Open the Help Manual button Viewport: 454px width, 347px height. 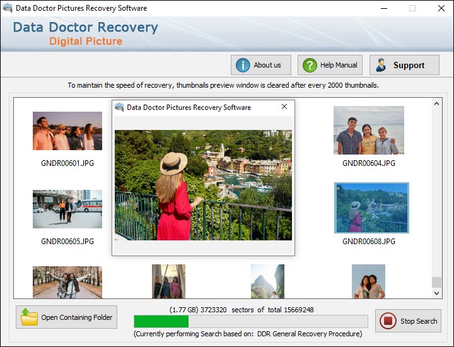click(330, 65)
